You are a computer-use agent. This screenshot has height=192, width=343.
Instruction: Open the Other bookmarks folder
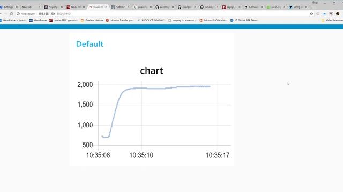tap(332, 20)
